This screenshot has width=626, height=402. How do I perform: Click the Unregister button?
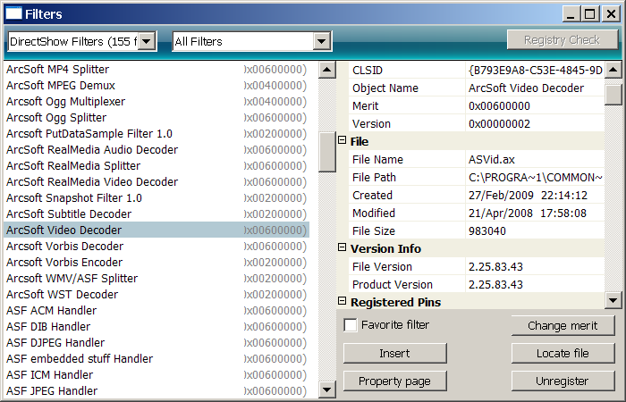tap(563, 381)
